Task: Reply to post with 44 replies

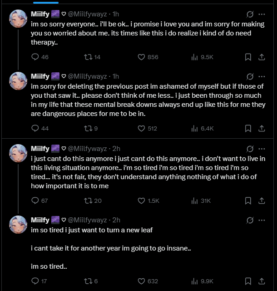Action: pyautogui.click(x=36, y=128)
